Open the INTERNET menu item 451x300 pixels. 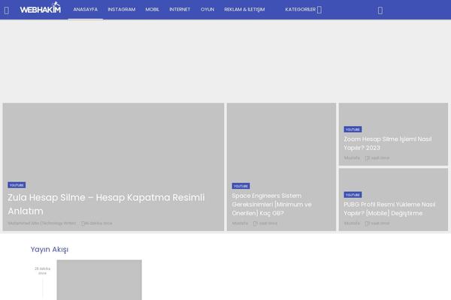180,10
